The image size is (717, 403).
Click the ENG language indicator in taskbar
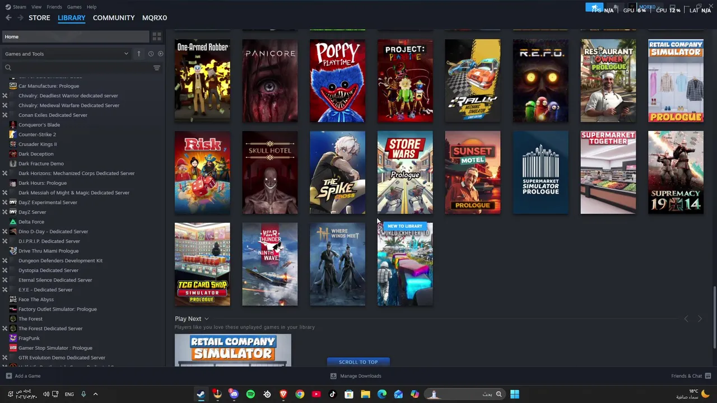(x=69, y=394)
